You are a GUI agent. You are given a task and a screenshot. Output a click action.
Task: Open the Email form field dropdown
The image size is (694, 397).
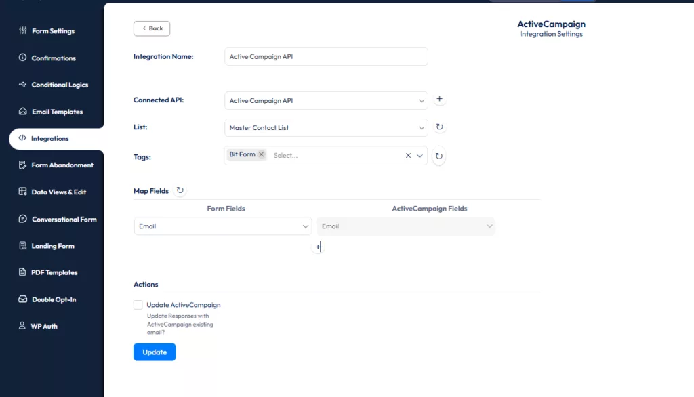[x=223, y=226]
